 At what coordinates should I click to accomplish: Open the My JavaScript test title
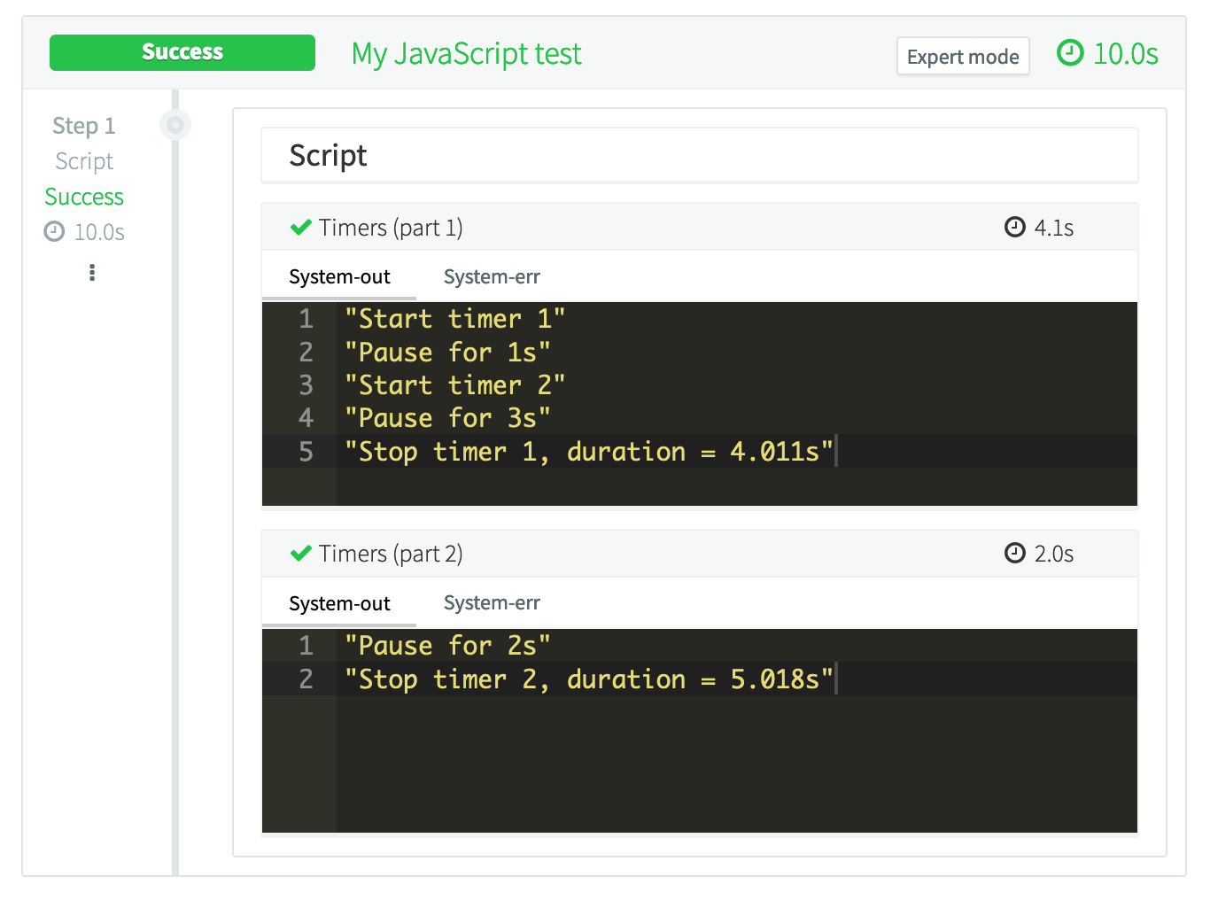466,54
